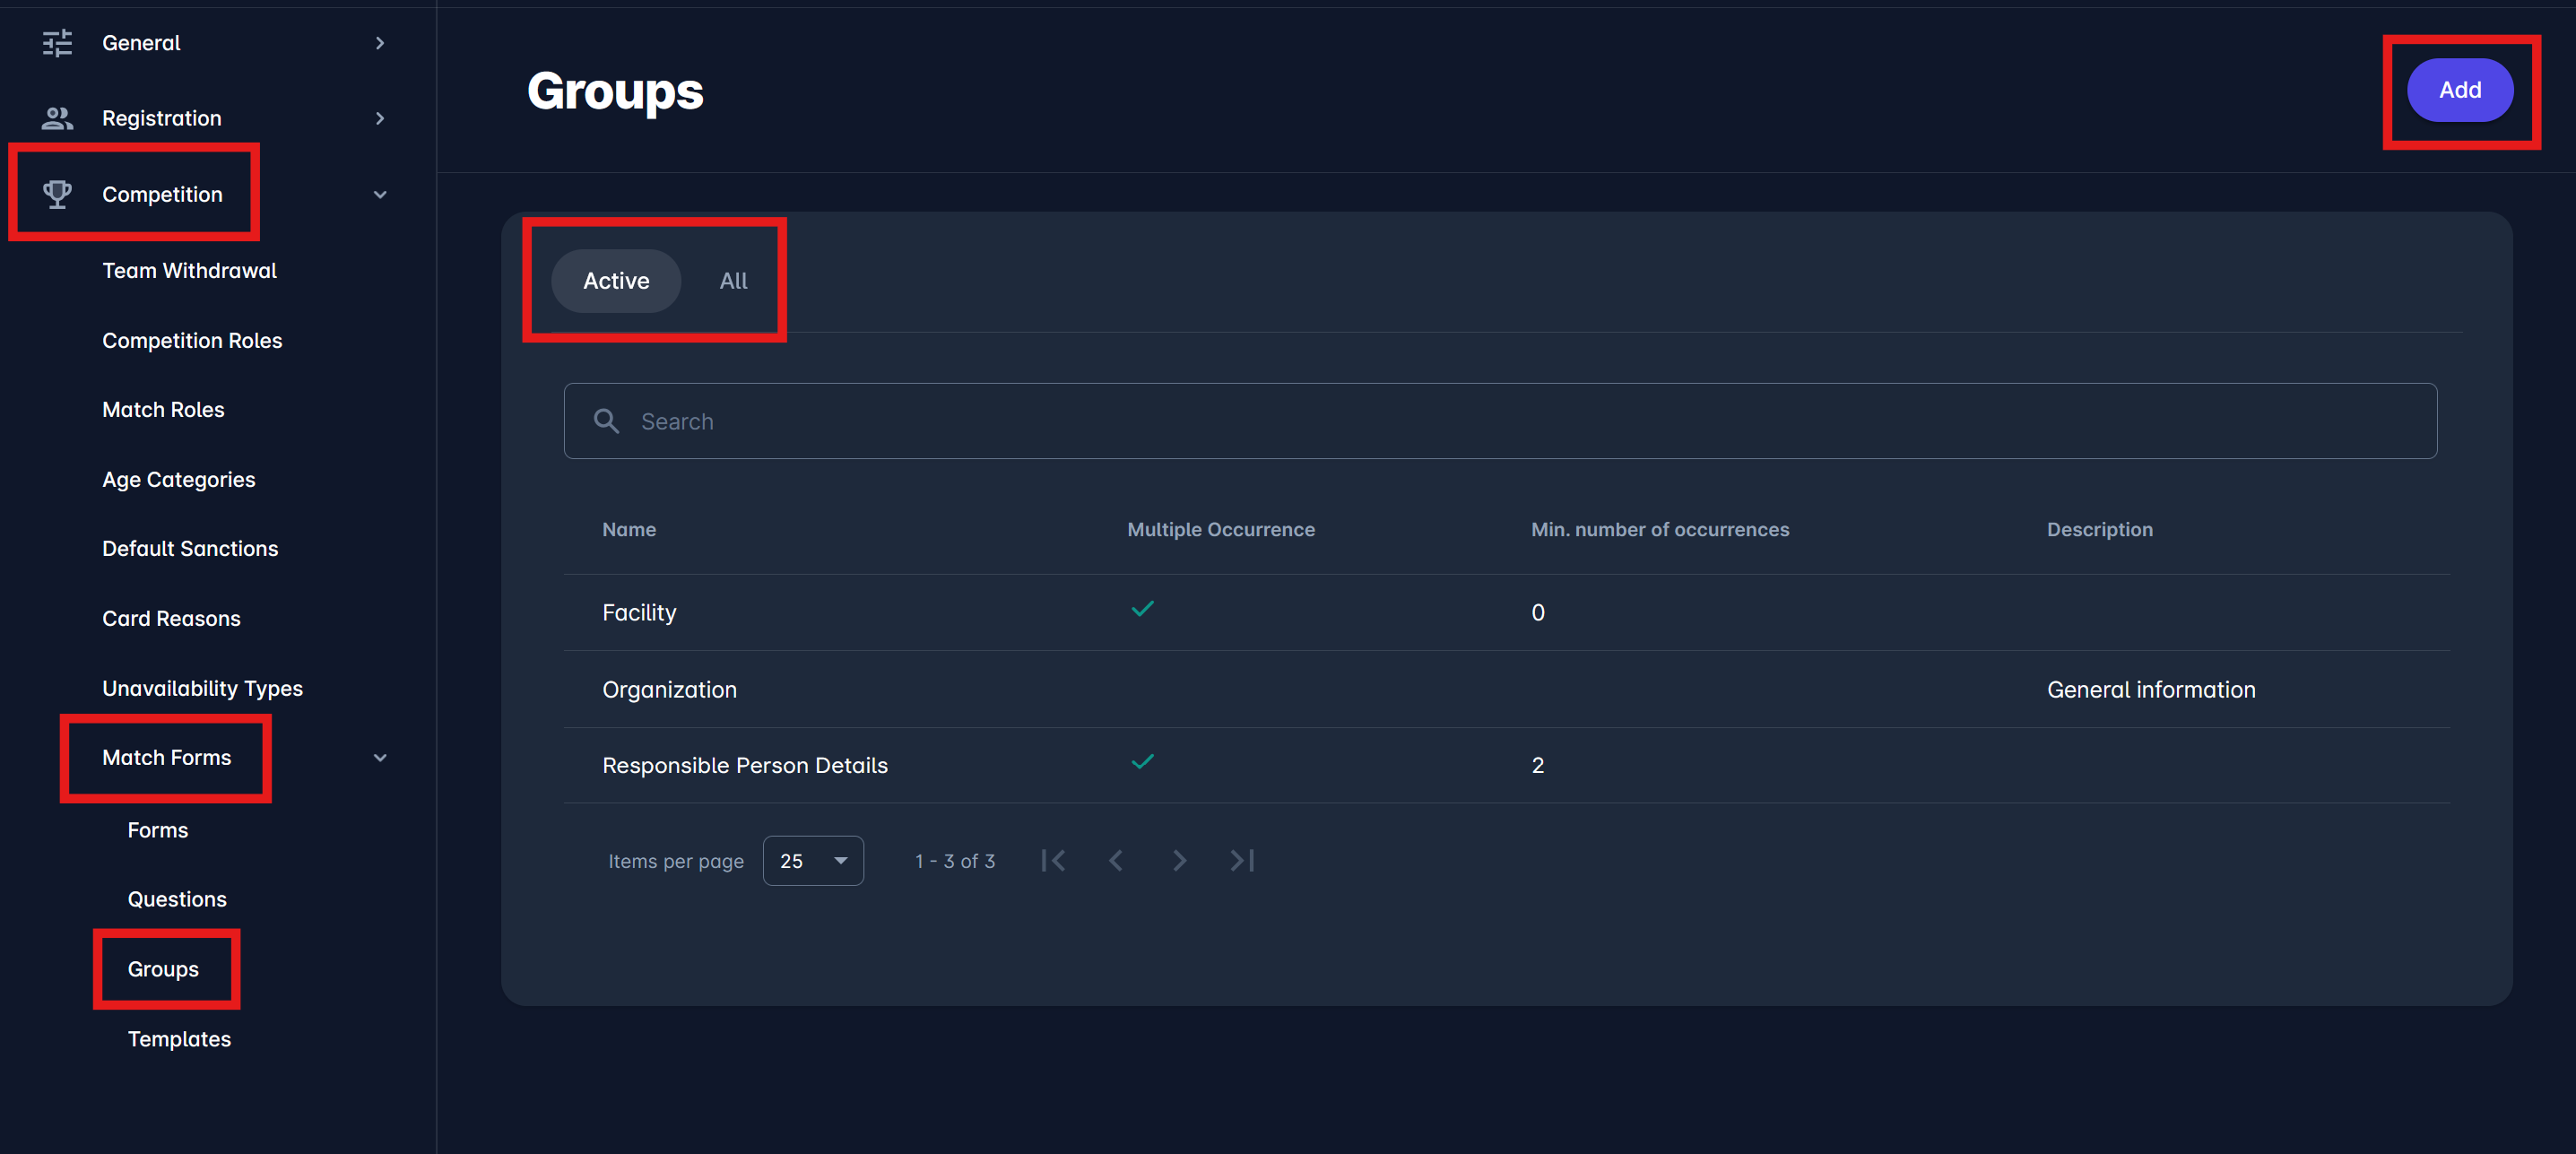Click into the Search field
Image resolution: width=2576 pixels, height=1154 pixels.
pyautogui.click(x=1500, y=421)
